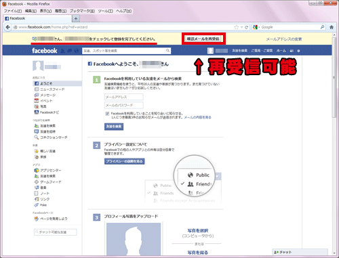Open Facebookナビ in the sidebar
Image resolution: width=339 pixels, height=258 pixels.
(x=46, y=112)
